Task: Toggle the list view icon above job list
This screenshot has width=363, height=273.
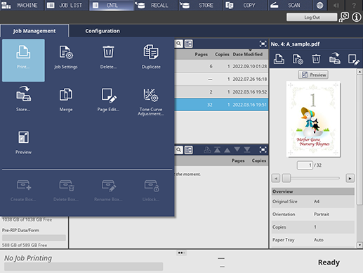Action: tap(189, 44)
